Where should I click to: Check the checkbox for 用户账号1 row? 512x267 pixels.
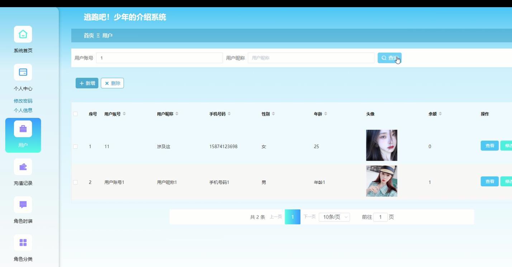75,182
